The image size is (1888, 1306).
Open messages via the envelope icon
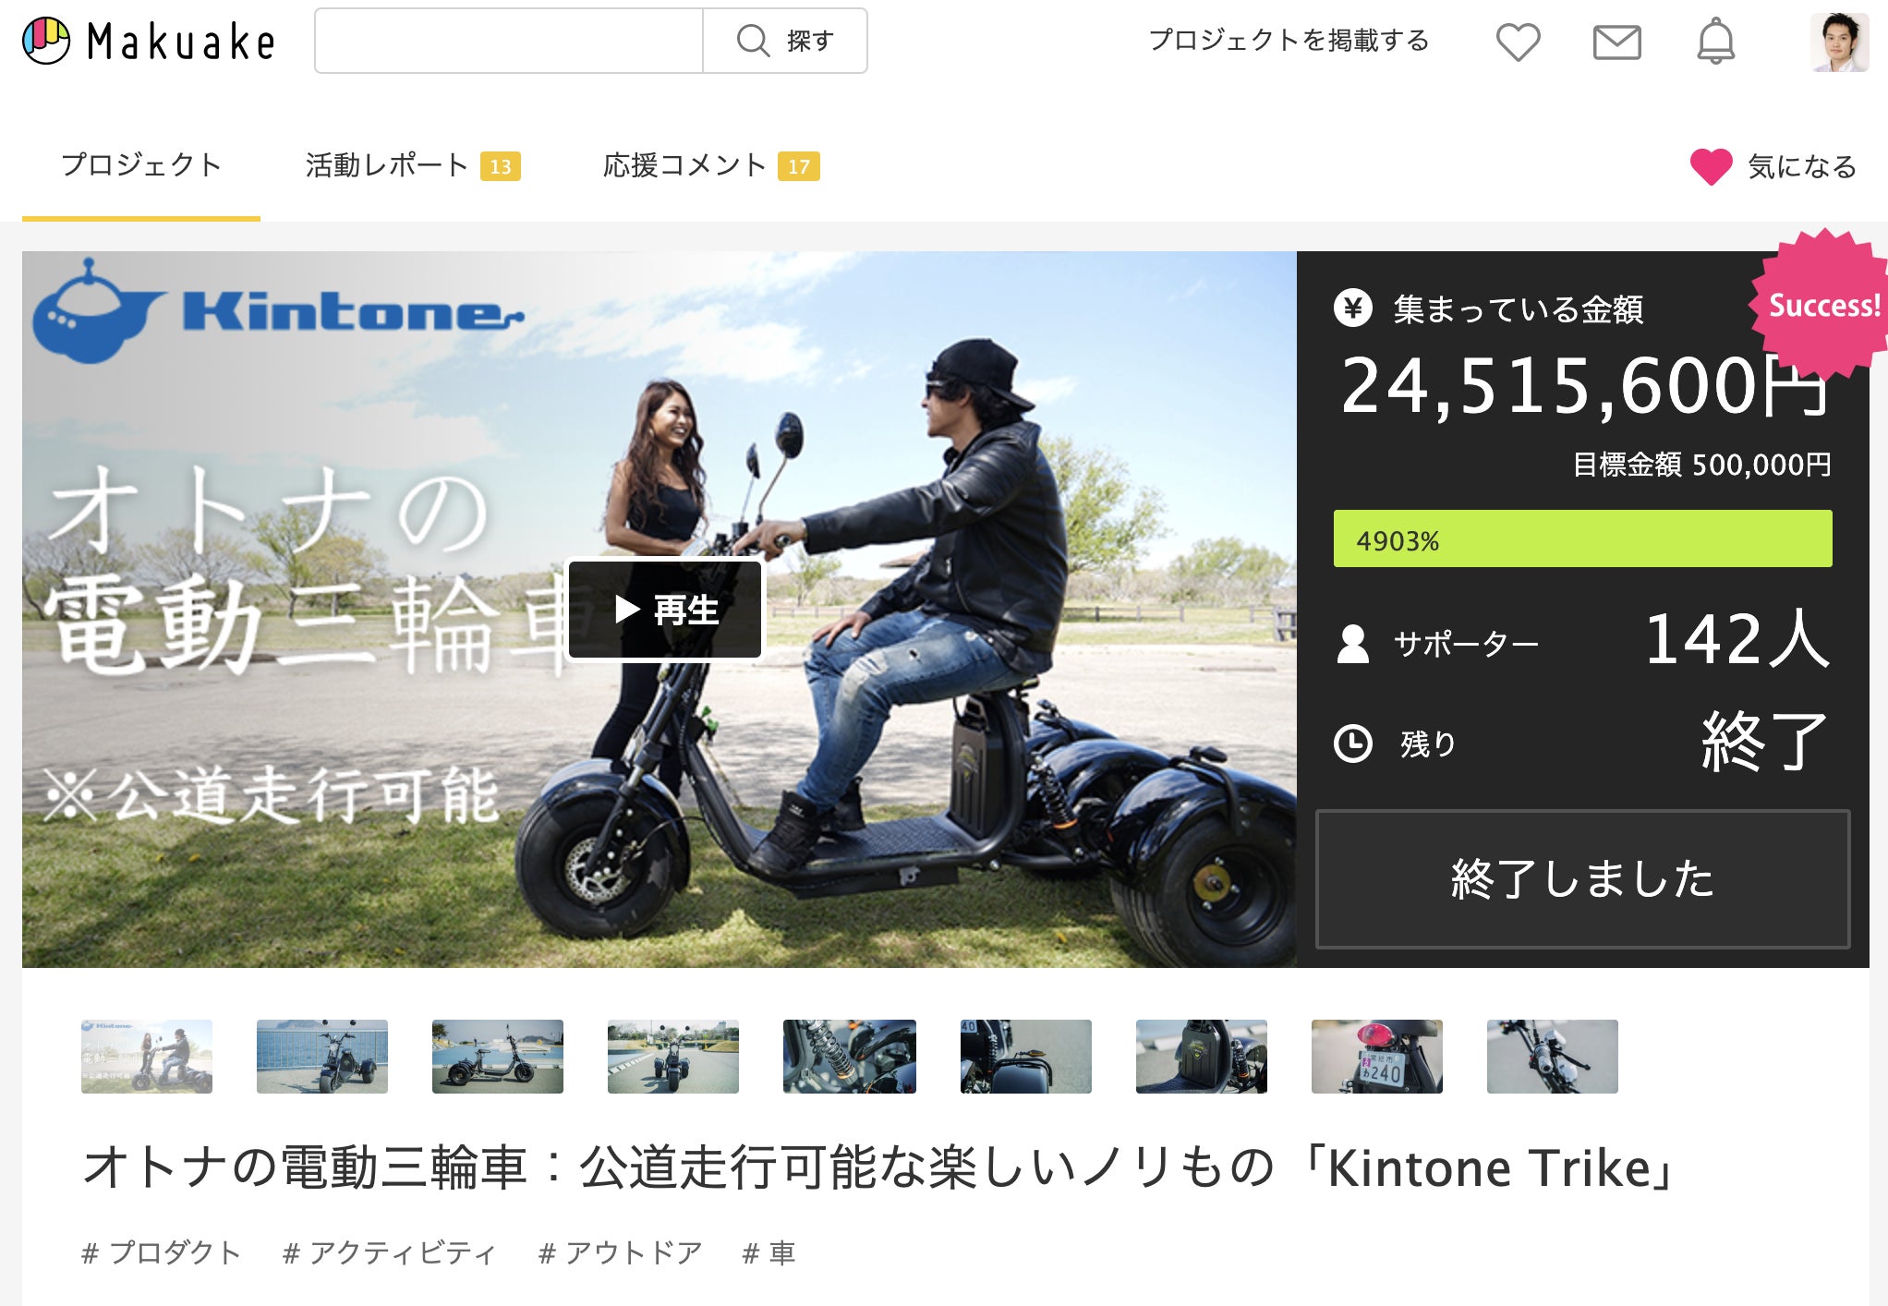[x=1616, y=42]
